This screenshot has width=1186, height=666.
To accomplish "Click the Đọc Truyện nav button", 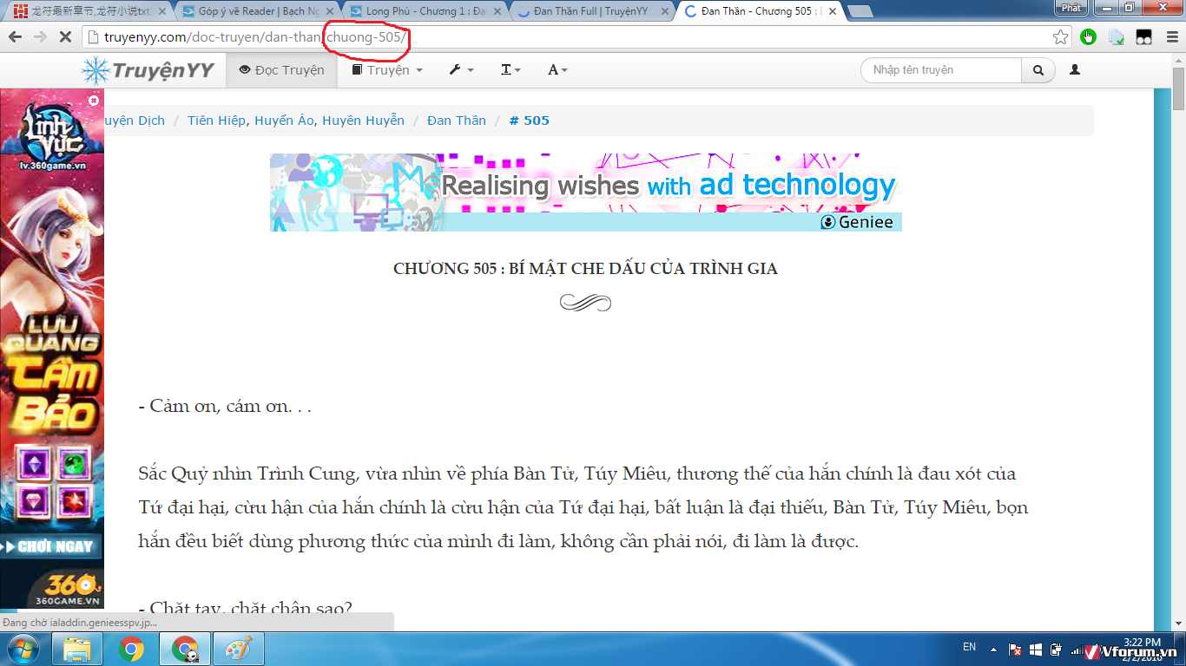I will click(282, 70).
